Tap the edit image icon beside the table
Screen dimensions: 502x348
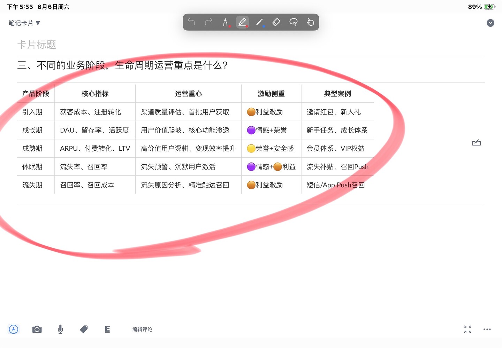476,143
